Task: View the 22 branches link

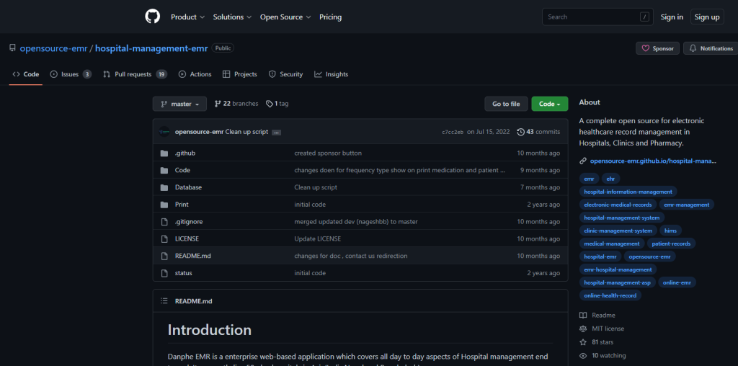Action: click(x=236, y=104)
